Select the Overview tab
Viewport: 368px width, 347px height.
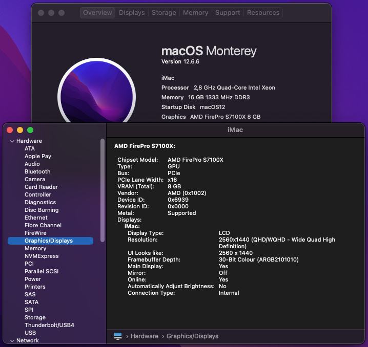tap(97, 13)
